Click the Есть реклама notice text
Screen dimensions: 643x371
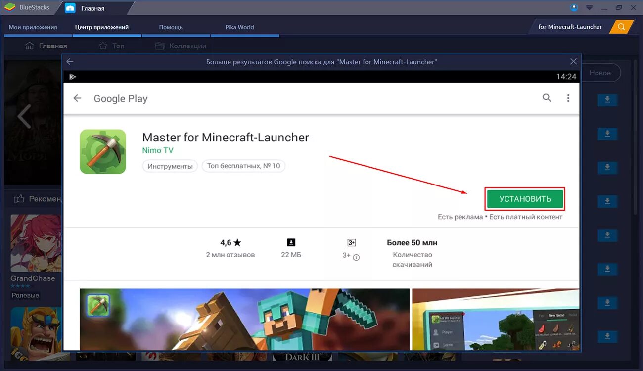click(460, 217)
